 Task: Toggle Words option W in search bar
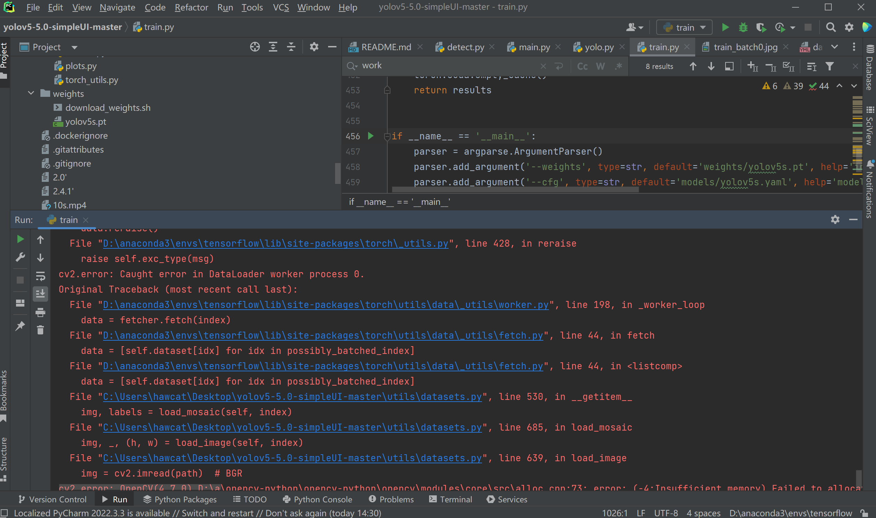pyautogui.click(x=600, y=66)
